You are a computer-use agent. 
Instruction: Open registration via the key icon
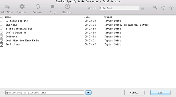pos(155,8)
